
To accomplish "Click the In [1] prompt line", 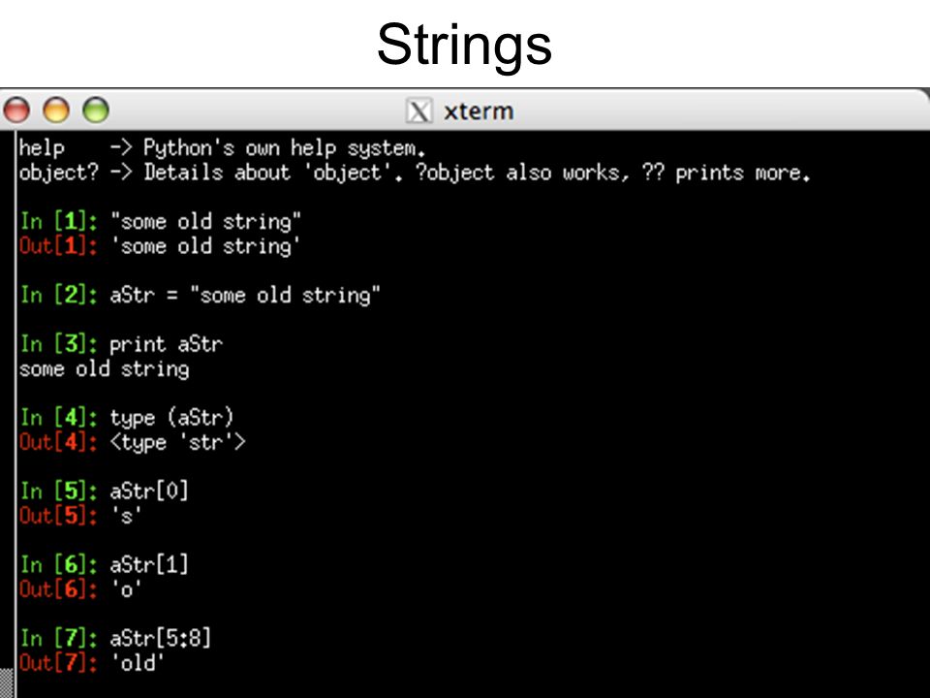I will [x=160, y=221].
